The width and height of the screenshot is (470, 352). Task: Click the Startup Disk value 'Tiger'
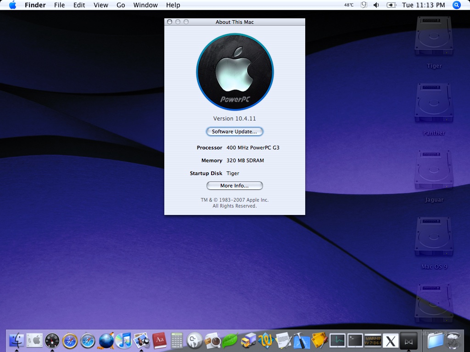pos(233,173)
